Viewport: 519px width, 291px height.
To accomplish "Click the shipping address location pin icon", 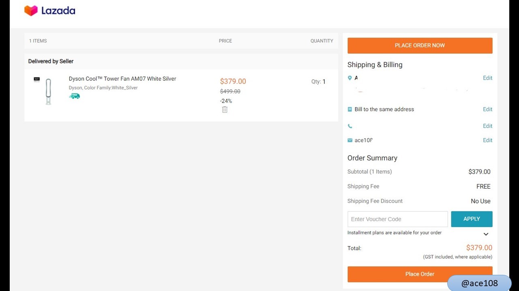I will [350, 78].
